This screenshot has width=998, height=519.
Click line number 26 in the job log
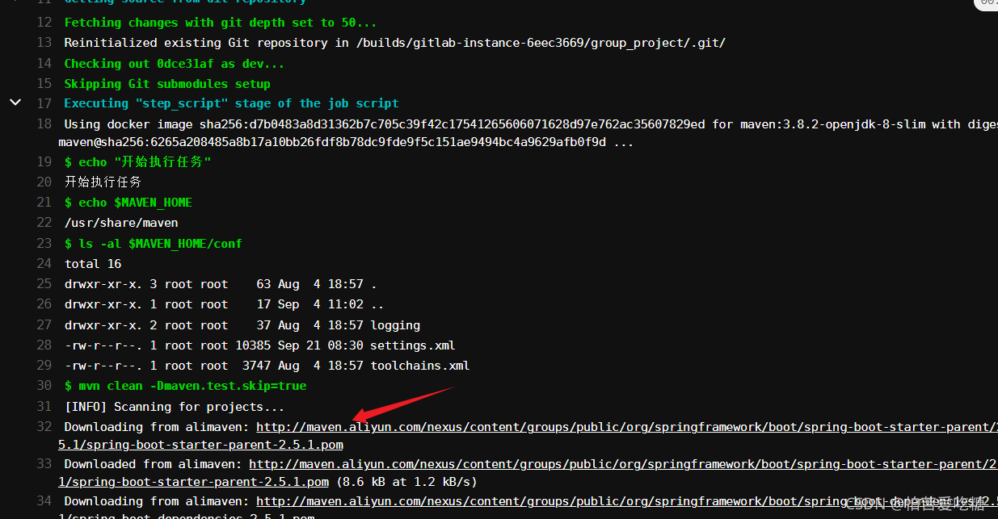click(x=44, y=305)
